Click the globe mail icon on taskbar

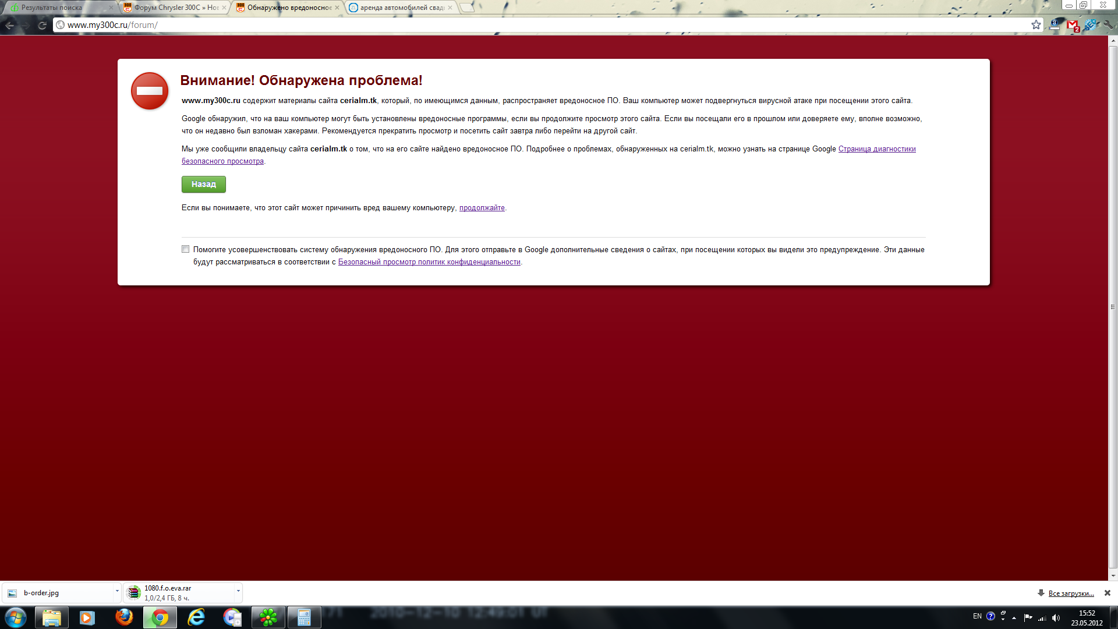[x=232, y=617]
